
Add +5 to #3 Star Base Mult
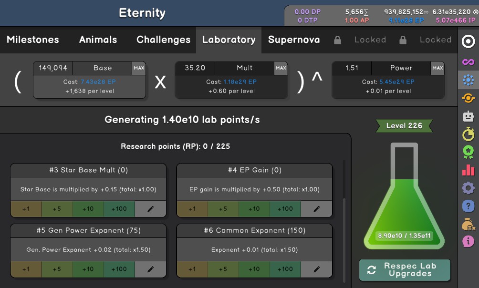tap(57, 209)
